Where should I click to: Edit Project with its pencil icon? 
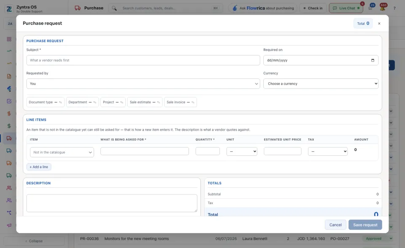121,102
